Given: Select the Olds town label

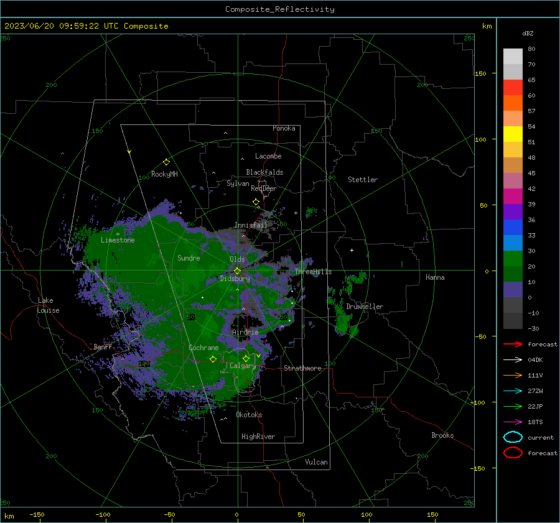Looking at the screenshot, I should coord(237,259).
